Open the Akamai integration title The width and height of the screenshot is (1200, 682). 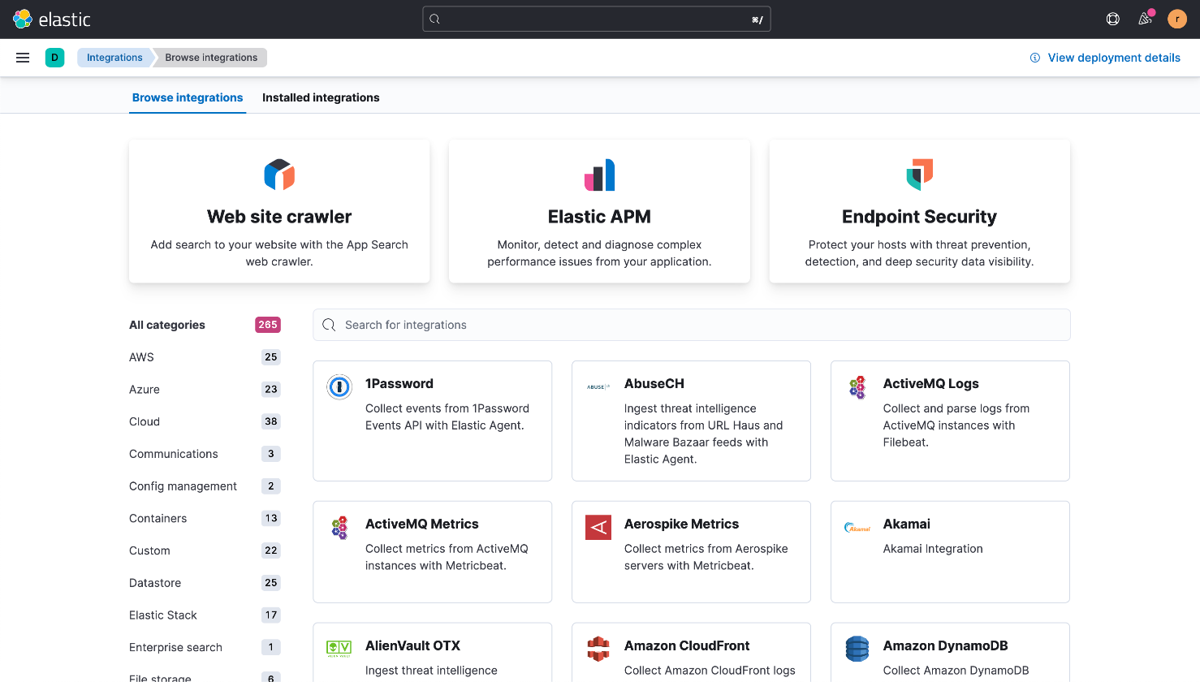pyautogui.click(x=907, y=524)
